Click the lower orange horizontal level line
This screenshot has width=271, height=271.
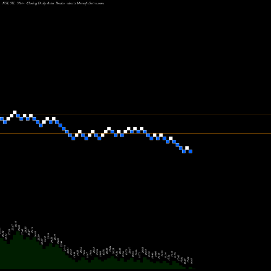135,134
